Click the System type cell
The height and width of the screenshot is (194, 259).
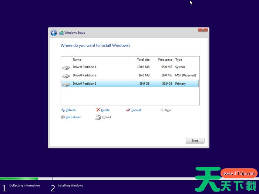click(x=180, y=67)
